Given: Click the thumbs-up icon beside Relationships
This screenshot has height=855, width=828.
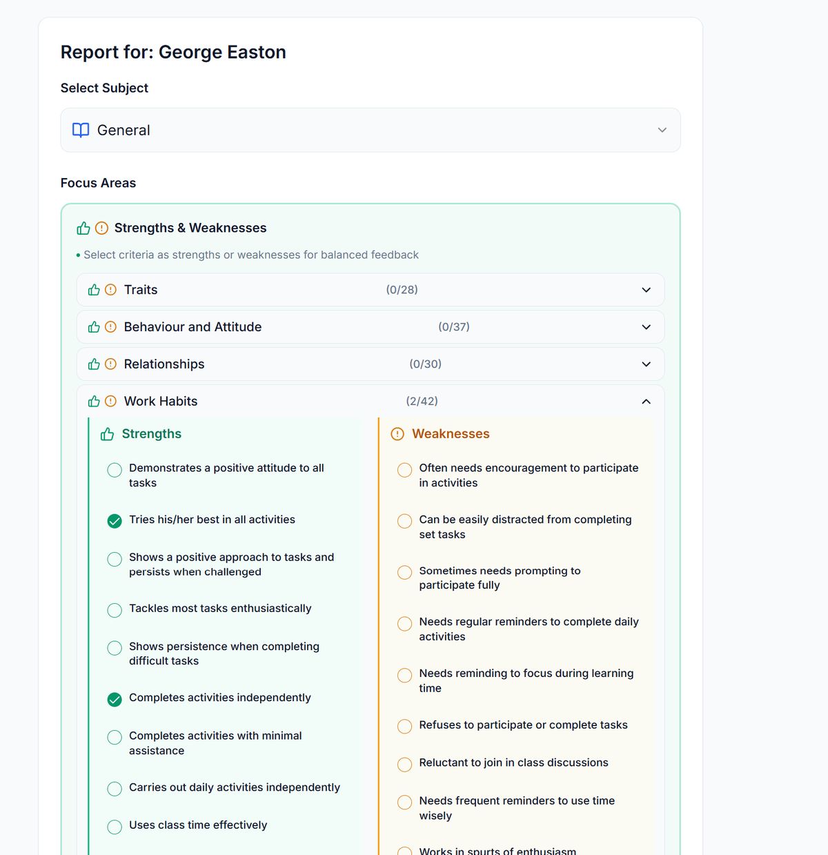Looking at the screenshot, I should 94,364.
